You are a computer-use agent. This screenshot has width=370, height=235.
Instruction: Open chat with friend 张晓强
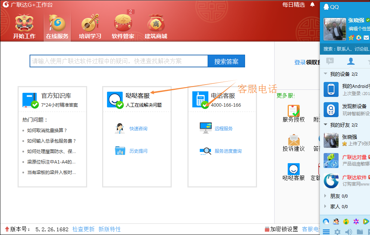click(x=345, y=140)
